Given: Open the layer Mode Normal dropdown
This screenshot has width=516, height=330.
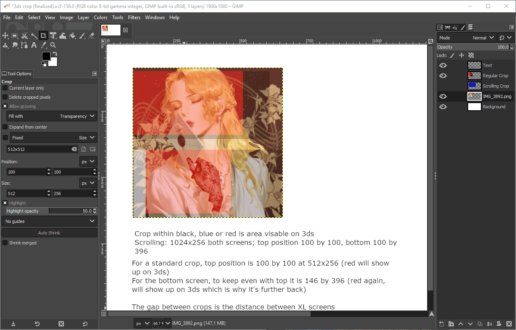Looking at the screenshot, I should 467,38.
